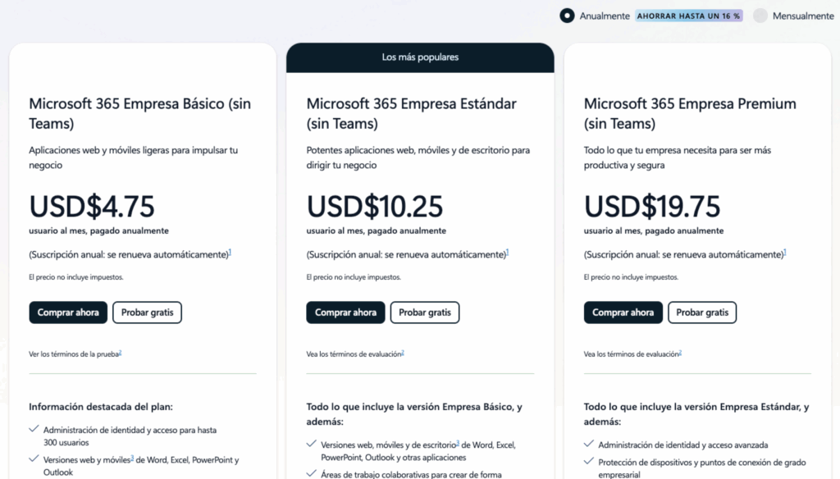Start free trial of Empresa Básico
840x479 pixels.
[x=148, y=312]
